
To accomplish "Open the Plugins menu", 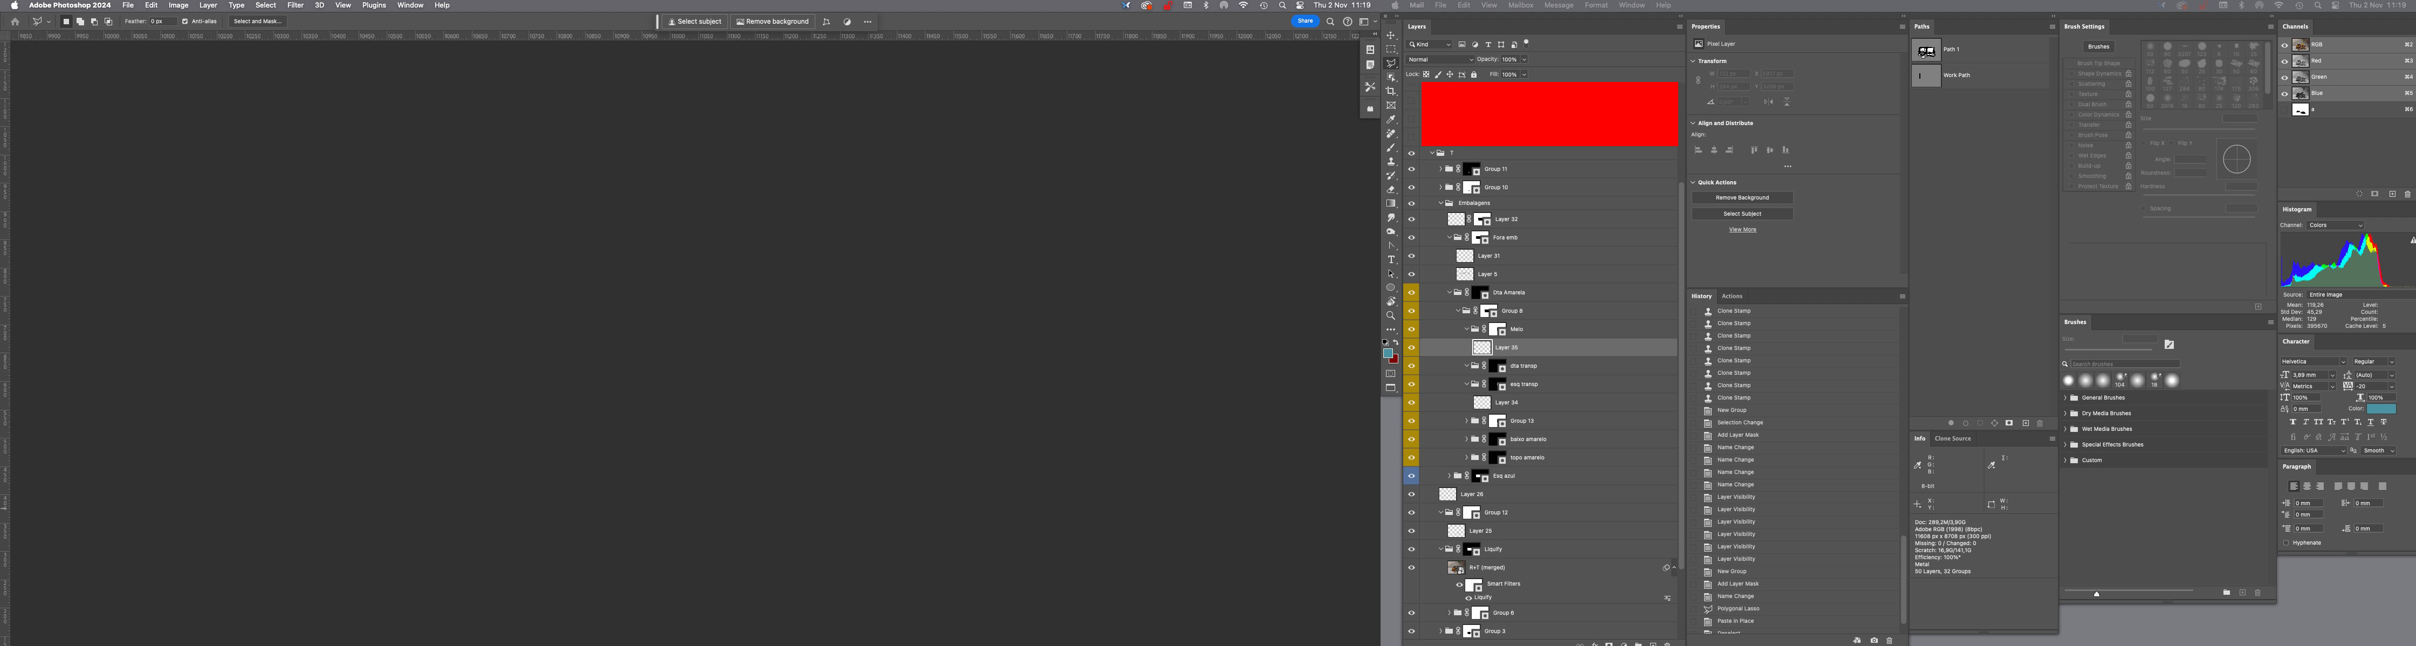I will [373, 5].
